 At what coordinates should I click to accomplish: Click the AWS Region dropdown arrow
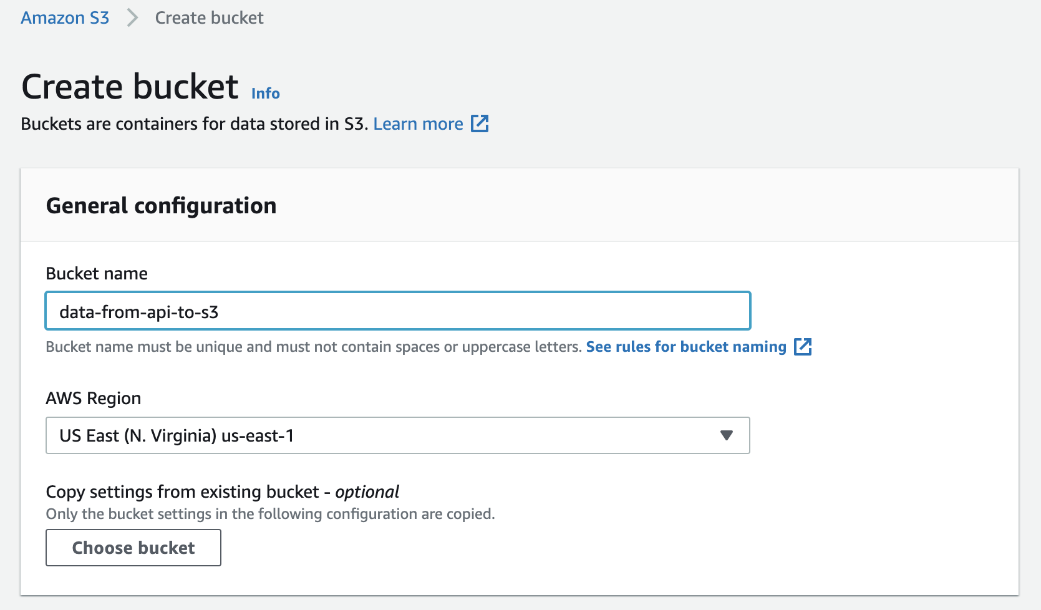pyautogui.click(x=726, y=435)
